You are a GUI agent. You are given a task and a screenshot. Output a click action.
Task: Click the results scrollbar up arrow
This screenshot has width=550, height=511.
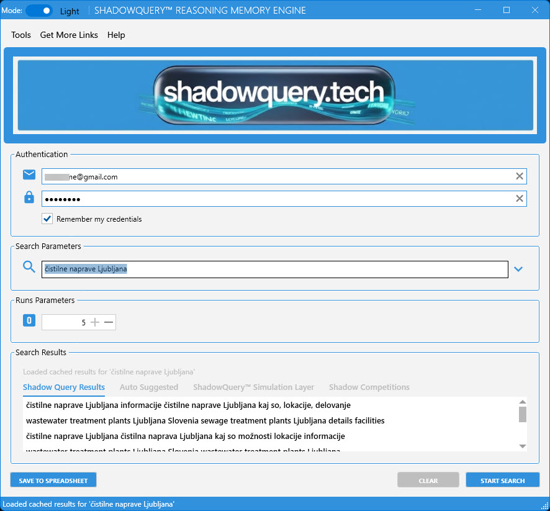(x=523, y=402)
